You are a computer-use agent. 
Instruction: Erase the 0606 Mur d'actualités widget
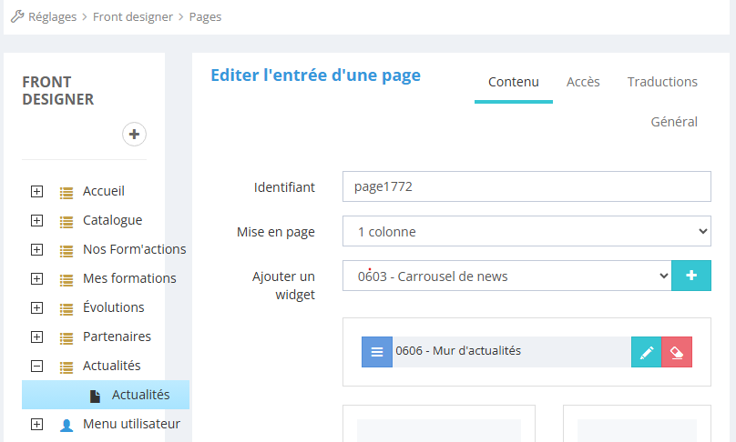pos(676,353)
